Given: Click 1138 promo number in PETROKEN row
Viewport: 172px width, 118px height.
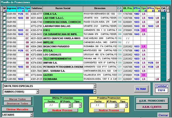Looking at the screenshot, I should 151,67.
